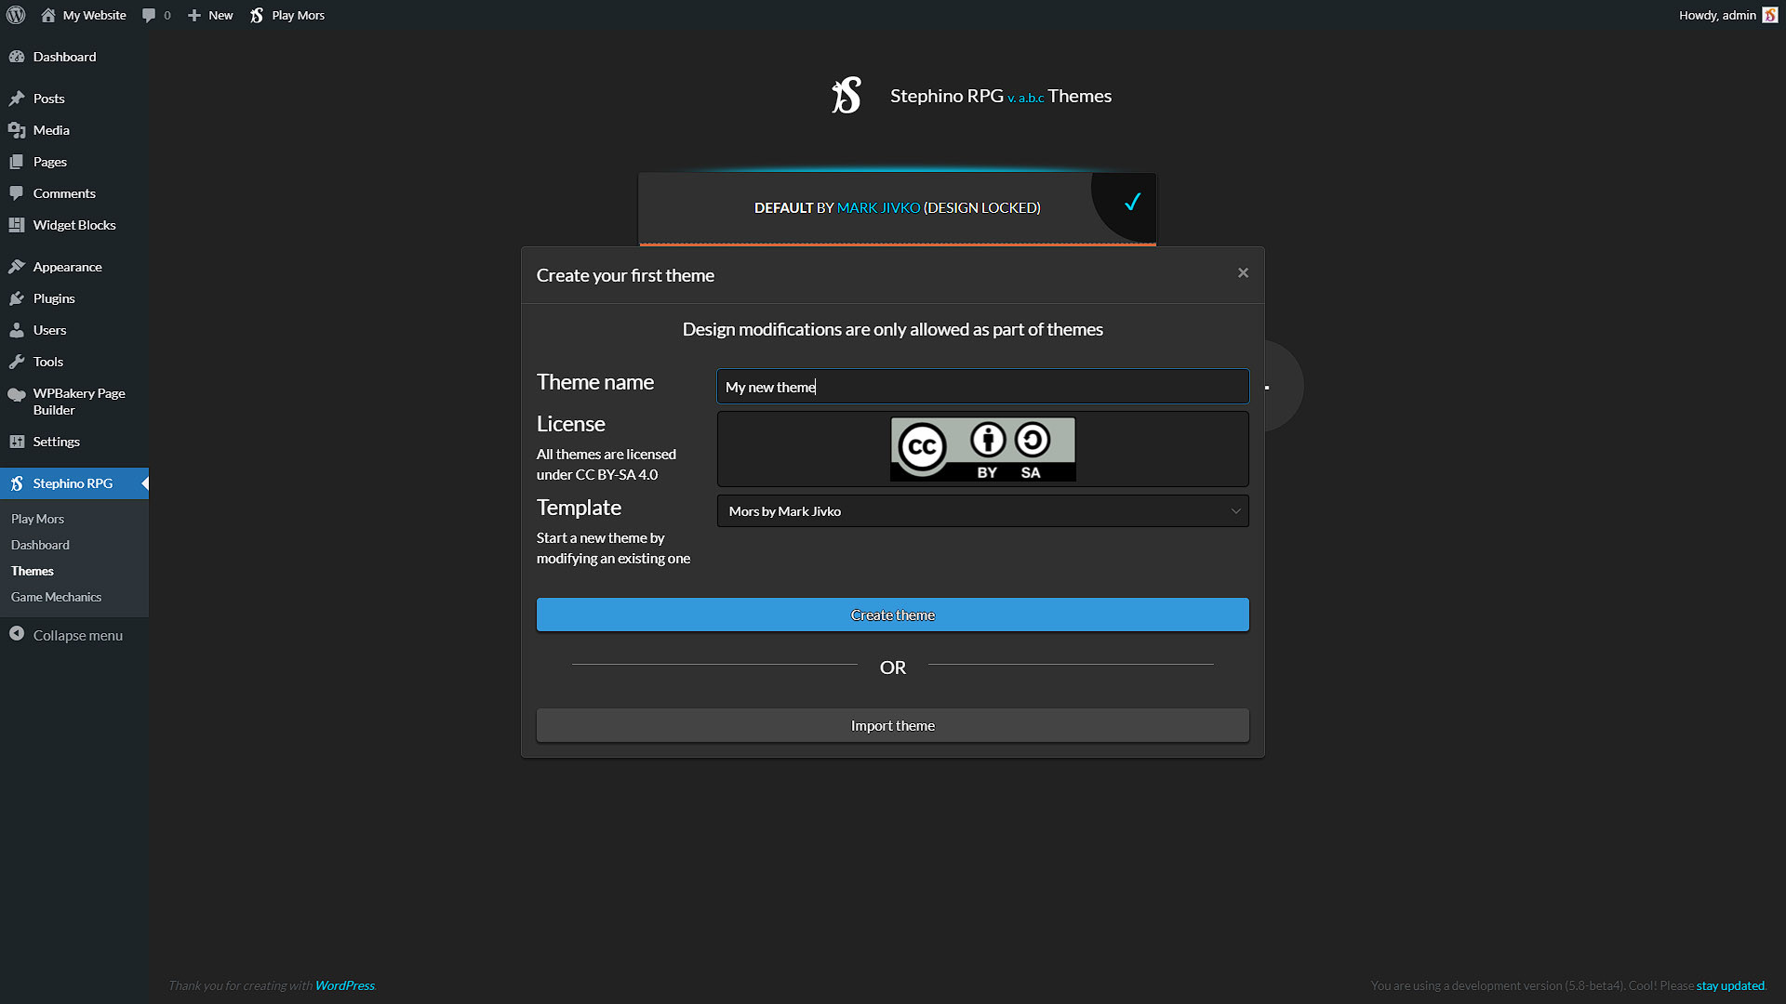The image size is (1786, 1004).
Task: Open Media using its sidebar icon
Action: click(18, 130)
